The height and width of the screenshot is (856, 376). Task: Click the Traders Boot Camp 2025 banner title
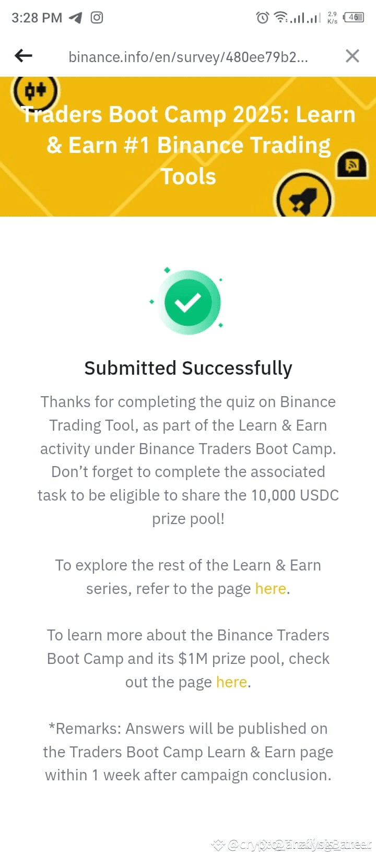coord(189,145)
